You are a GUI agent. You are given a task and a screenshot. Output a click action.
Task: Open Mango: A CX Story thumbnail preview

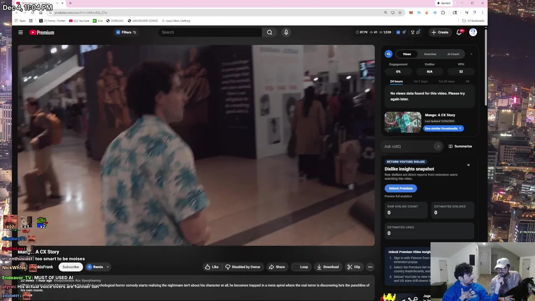403,122
